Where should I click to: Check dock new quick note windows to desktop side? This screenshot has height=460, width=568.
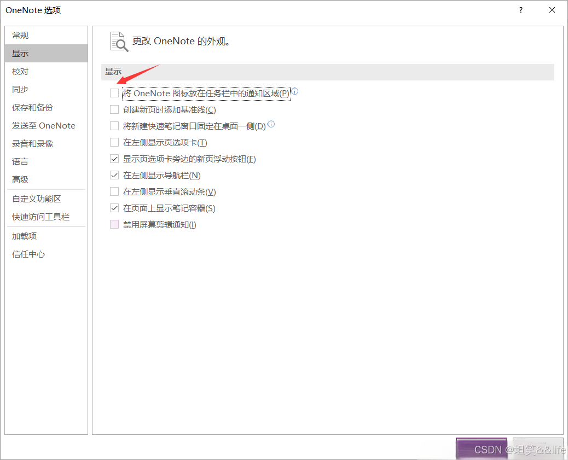114,126
